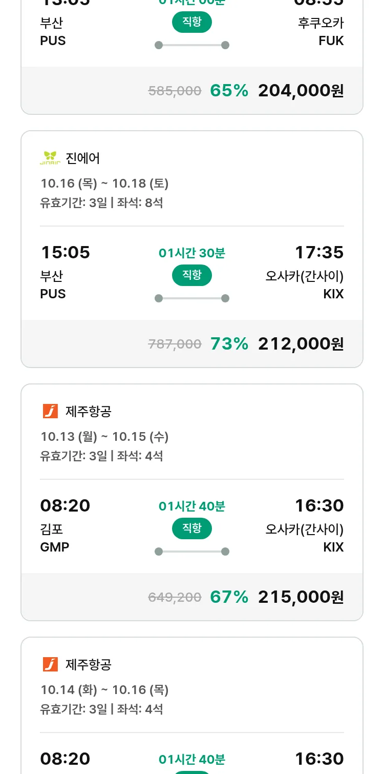Image resolution: width=384 pixels, height=774 pixels.
Task: Open 제주항공 label on 10.13 card
Action: [x=89, y=412]
